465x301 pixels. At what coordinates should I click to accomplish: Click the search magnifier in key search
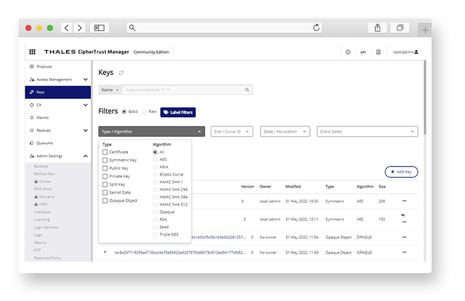[247, 90]
